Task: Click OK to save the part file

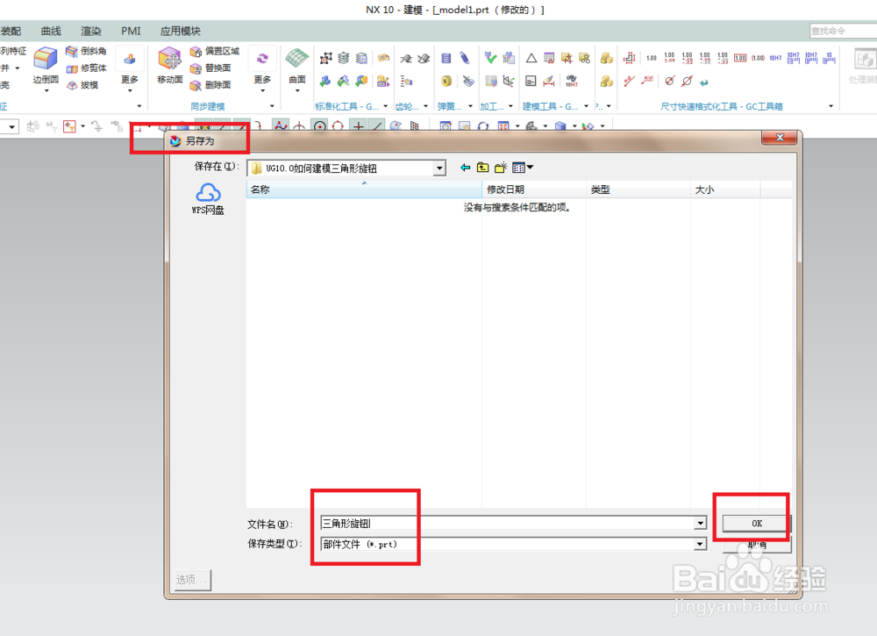Action: click(756, 523)
